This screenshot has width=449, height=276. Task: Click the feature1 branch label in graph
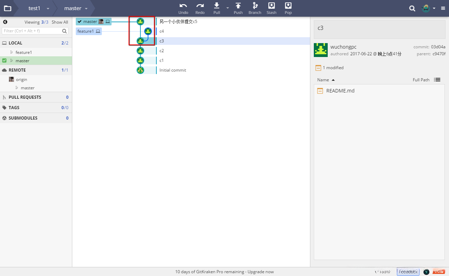tap(89, 31)
